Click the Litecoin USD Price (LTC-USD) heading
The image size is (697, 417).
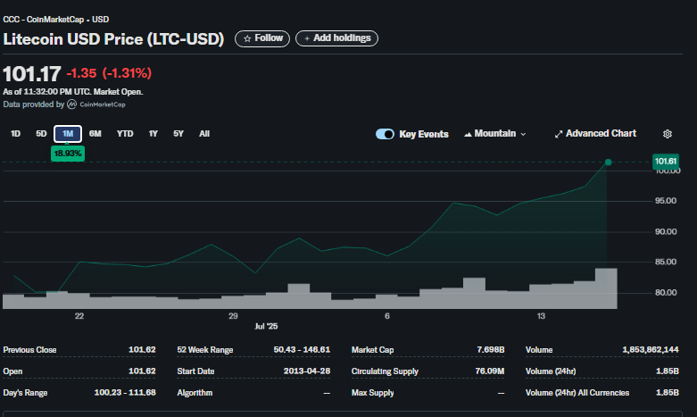pyautogui.click(x=113, y=39)
